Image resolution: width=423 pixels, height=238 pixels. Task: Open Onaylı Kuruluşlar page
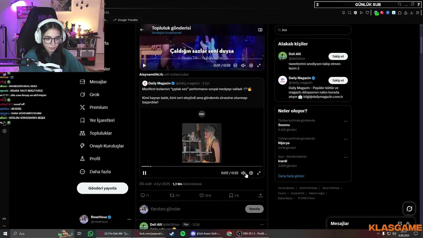102,146
